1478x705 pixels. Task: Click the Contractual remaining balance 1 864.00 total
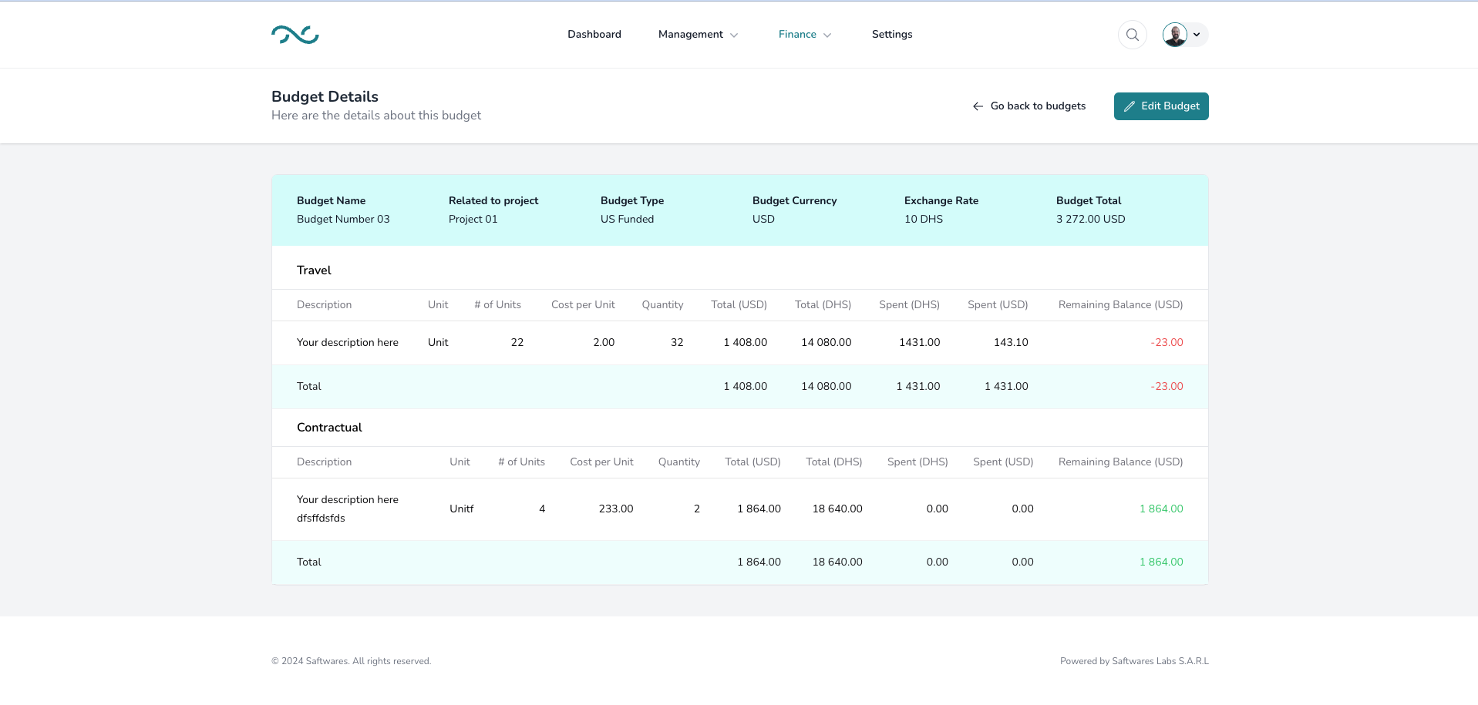pyautogui.click(x=1160, y=562)
